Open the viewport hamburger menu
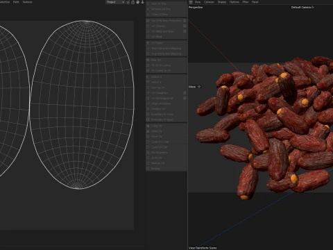Screen dimensions: 333x250 191,2
